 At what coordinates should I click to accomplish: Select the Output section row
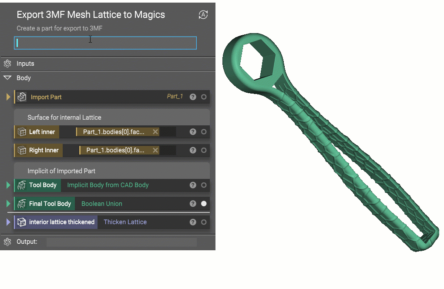click(108, 242)
